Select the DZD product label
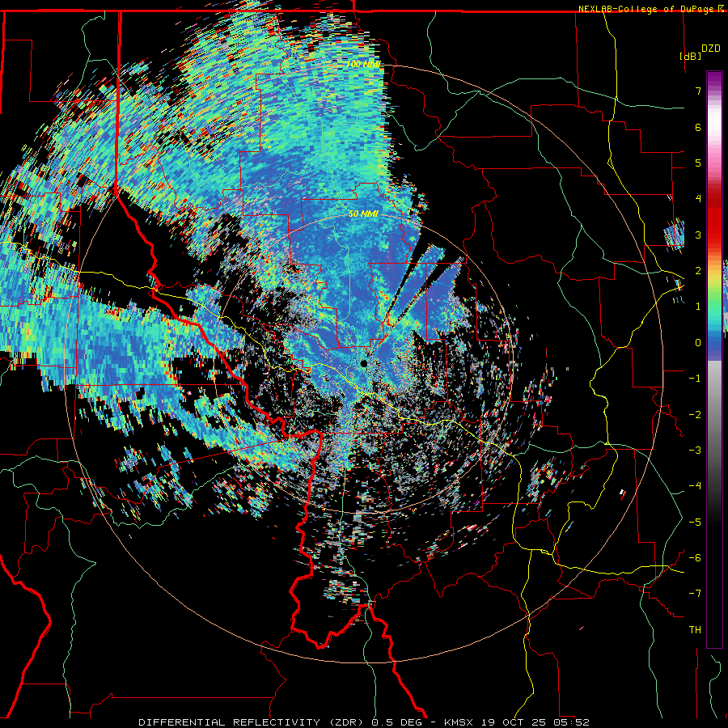Viewport: 728px width, 728px height. 710,49
